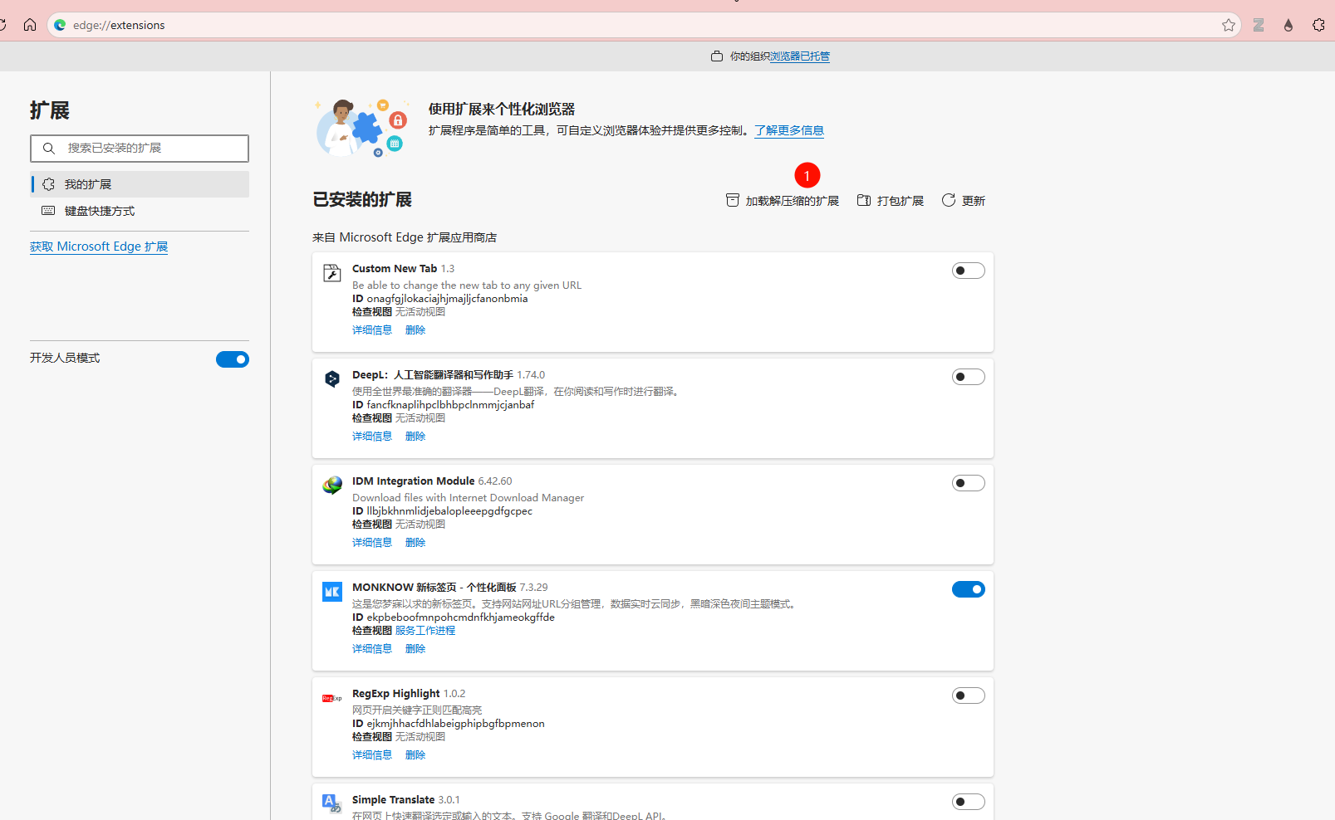Viewport: 1335px width, 820px height.
Task: Select 键盘快捷方式 in the sidebar
Action: click(100, 211)
